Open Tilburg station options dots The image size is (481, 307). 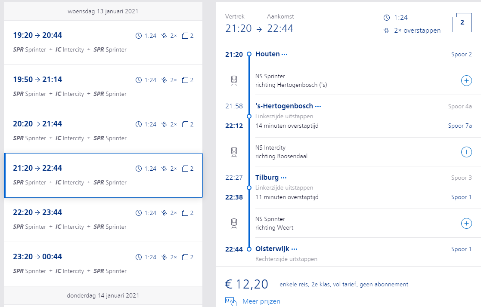pyautogui.click(x=283, y=178)
